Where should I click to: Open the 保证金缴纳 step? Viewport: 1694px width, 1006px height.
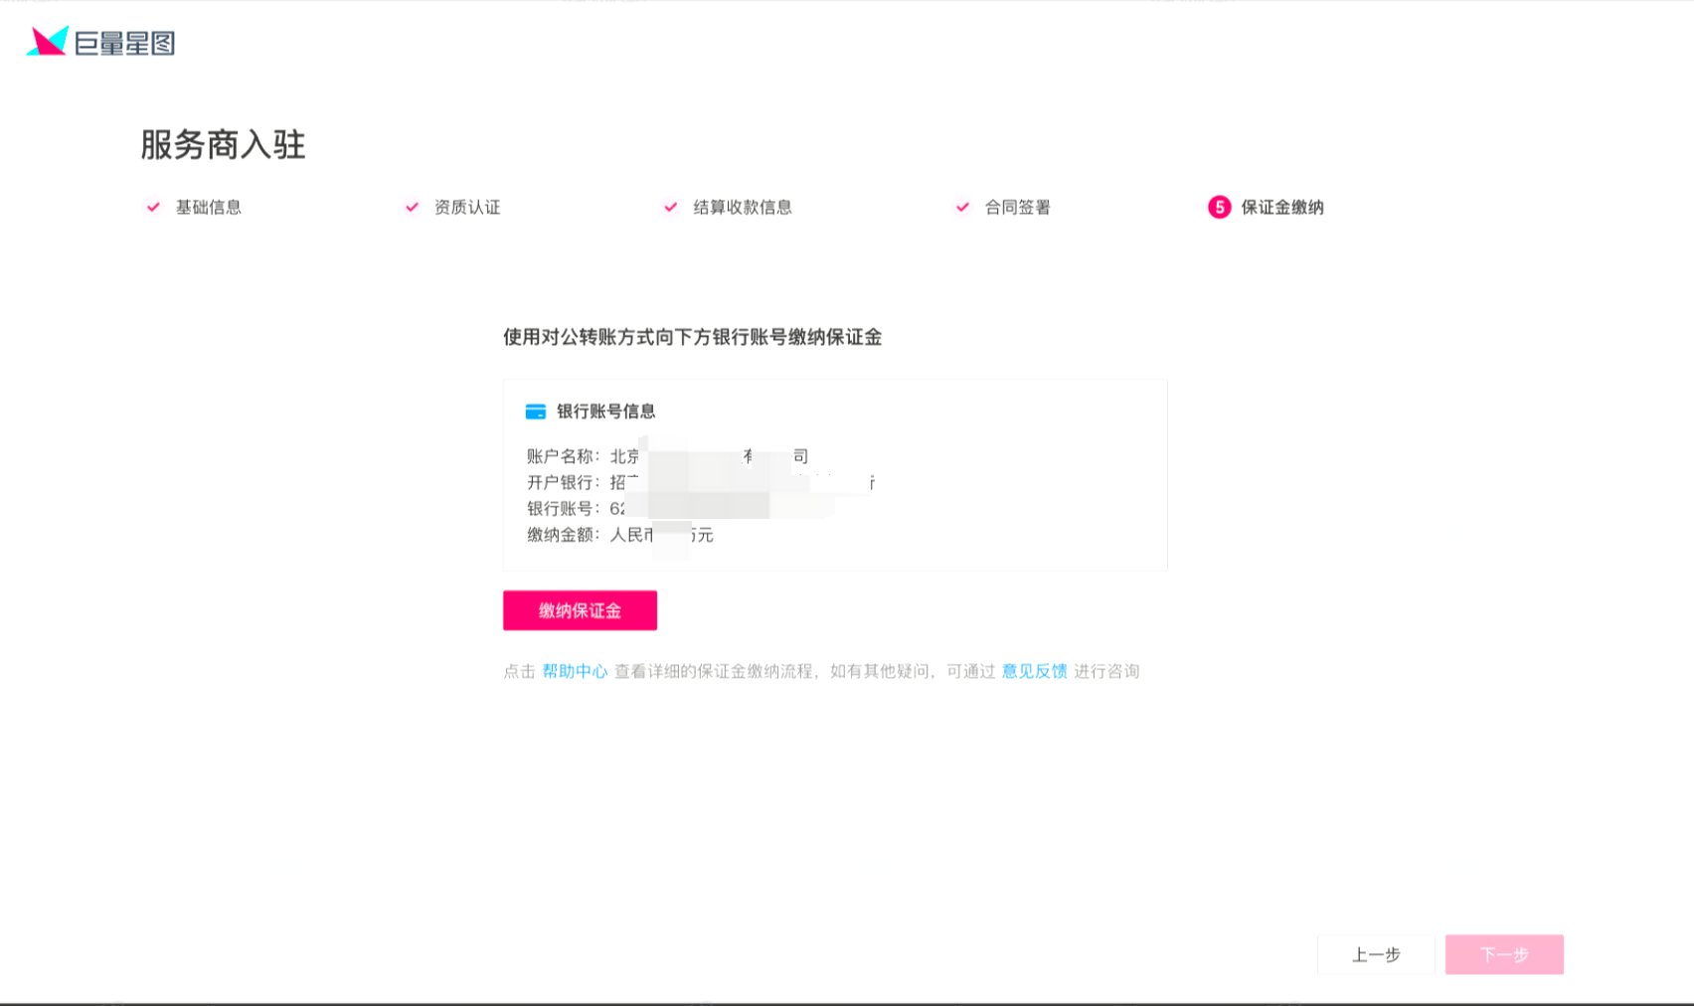[1282, 208]
